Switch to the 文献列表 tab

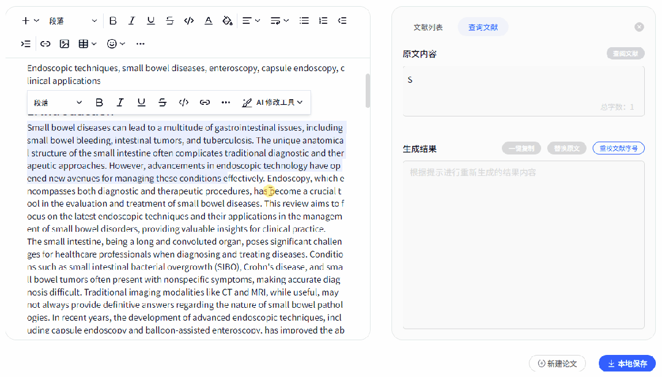pos(428,28)
